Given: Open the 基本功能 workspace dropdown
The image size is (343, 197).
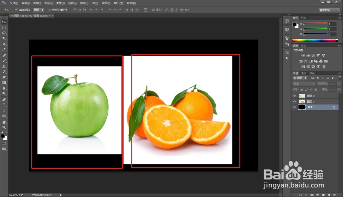Looking at the screenshot, I should [x=329, y=10].
